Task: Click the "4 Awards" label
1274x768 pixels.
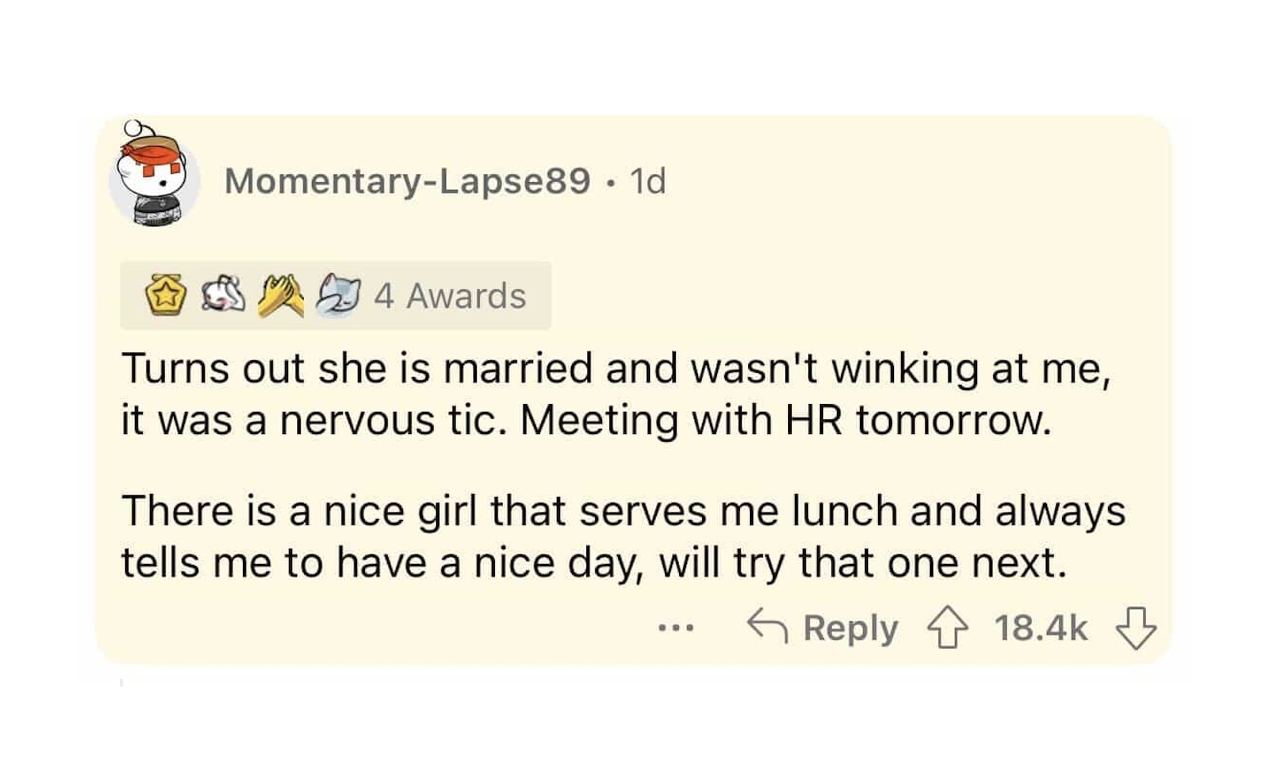Action: tap(450, 296)
